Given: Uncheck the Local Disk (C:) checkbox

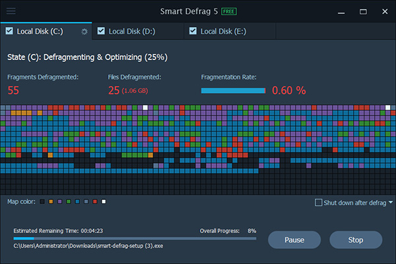Looking at the screenshot, I should [9, 31].
